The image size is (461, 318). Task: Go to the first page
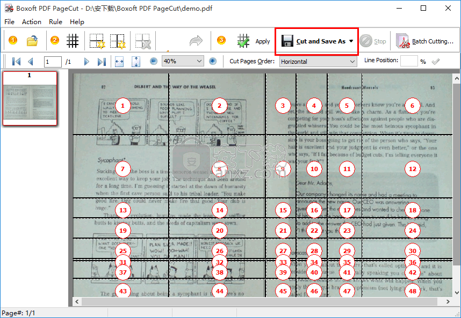click(16, 62)
